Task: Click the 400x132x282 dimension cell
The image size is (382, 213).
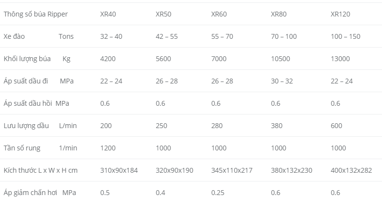Action: pos(351,170)
